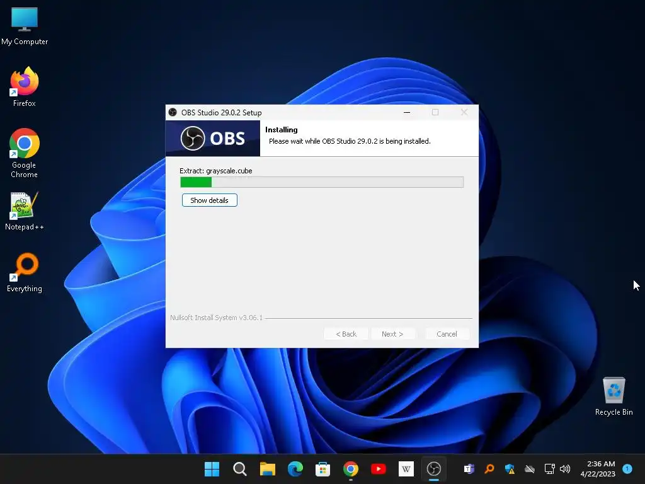The width and height of the screenshot is (645, 484).
Task: Click the 'Extract: grayscale.cube' status text
Action: 216,171
